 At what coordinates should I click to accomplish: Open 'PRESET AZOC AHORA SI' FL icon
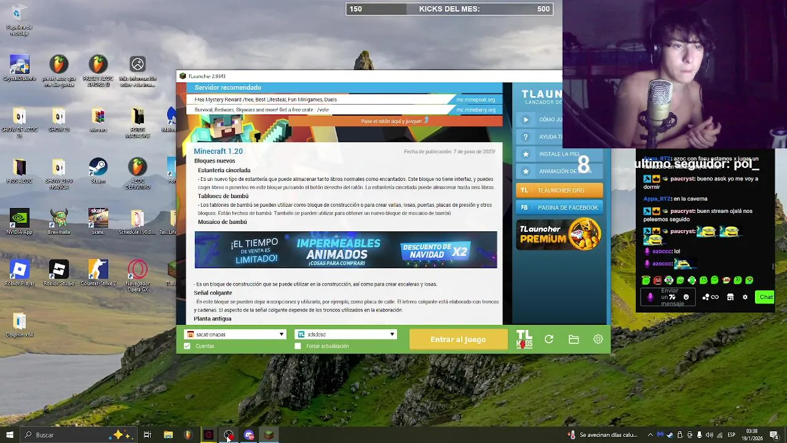(98, 71)
